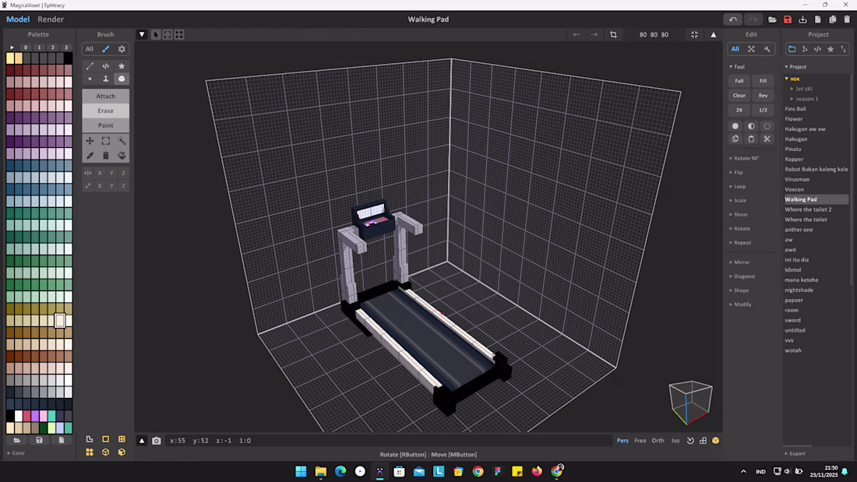Open the Model tab

coord(18,19)
